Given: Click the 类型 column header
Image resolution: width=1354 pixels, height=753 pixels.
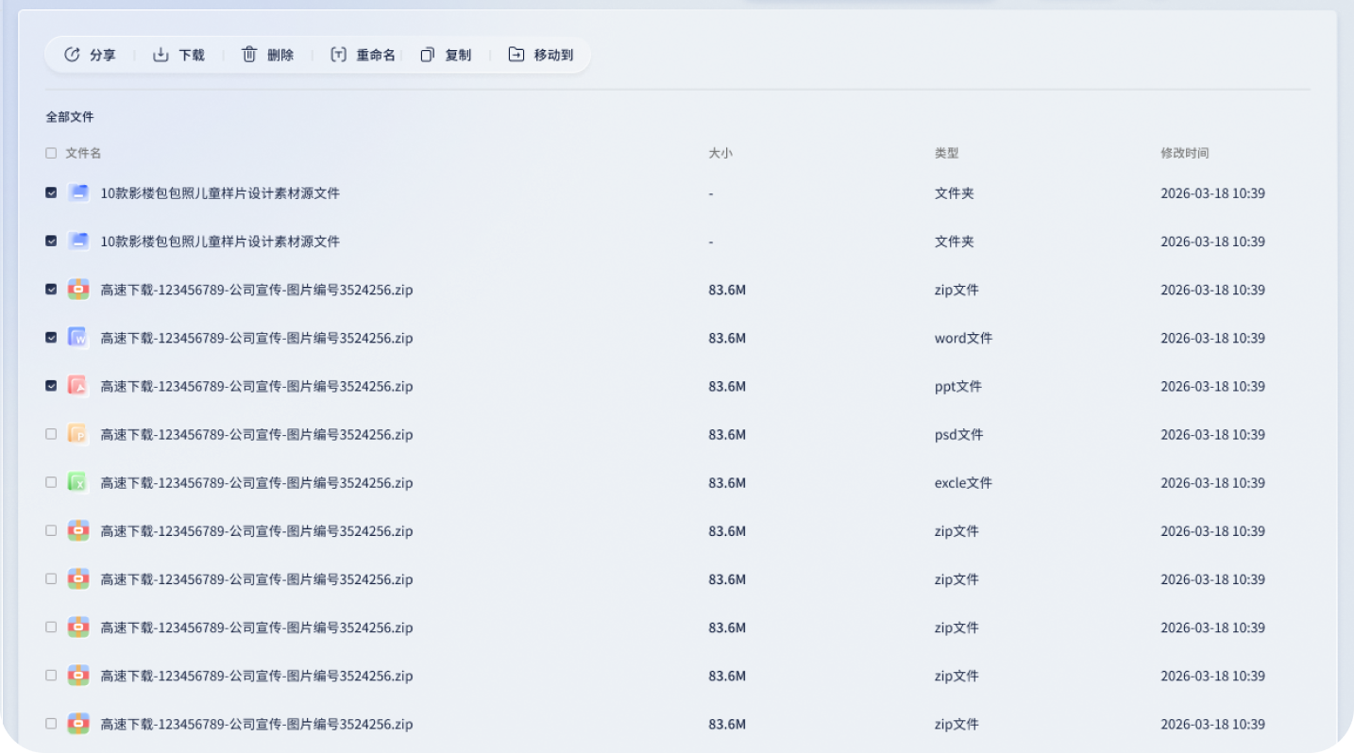Looking at the screenshot, I should click(x=946, y=153).
